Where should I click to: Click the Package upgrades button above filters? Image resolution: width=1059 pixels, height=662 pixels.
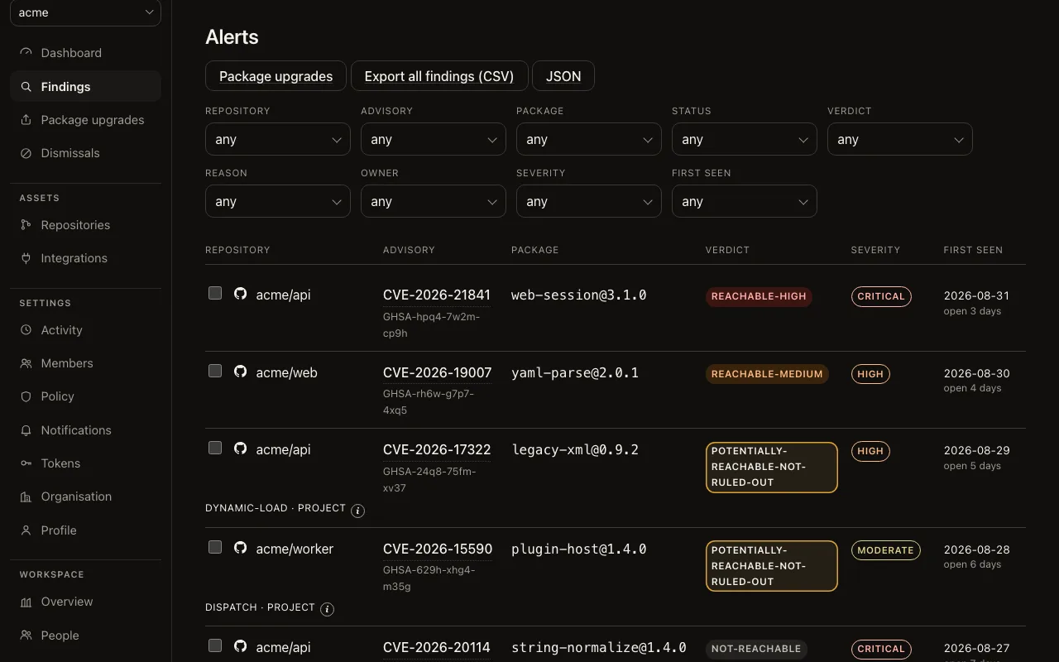click(276, 76)
